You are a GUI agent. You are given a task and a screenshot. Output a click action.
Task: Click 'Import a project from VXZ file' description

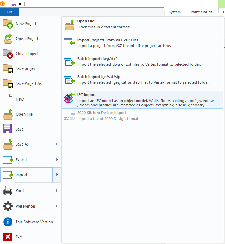pyautogui.click(x=124, y=46)
